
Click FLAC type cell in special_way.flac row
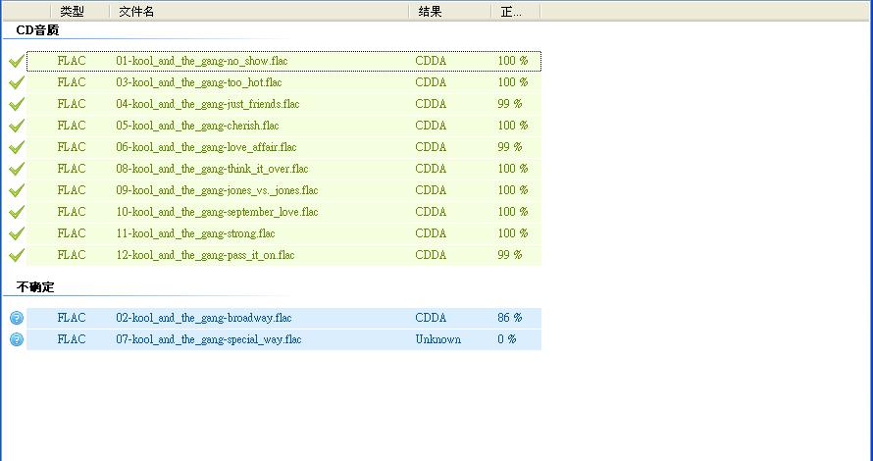pyautogui.click(x=72, y=339)
